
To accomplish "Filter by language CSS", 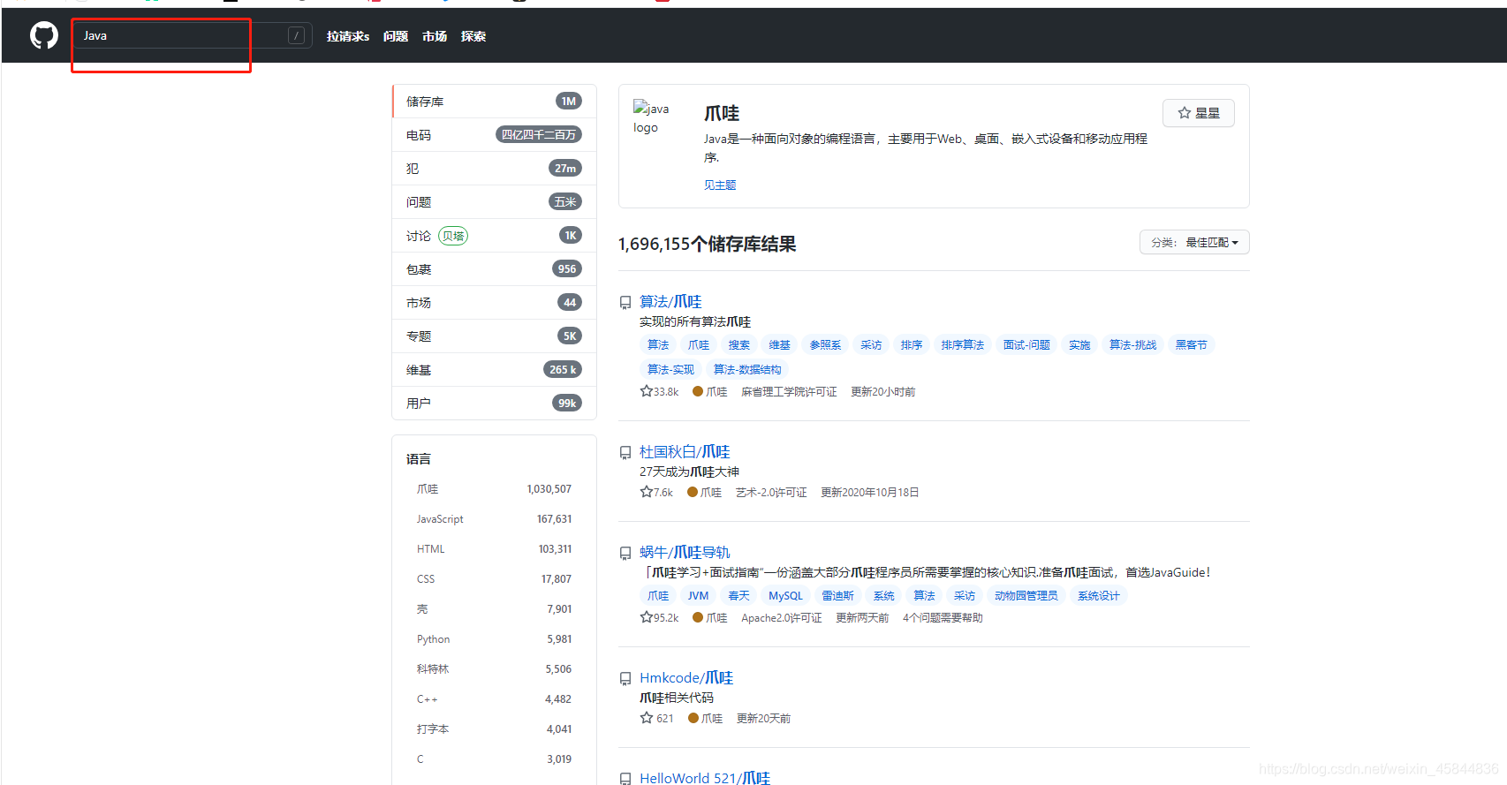I will coord(494,579).
